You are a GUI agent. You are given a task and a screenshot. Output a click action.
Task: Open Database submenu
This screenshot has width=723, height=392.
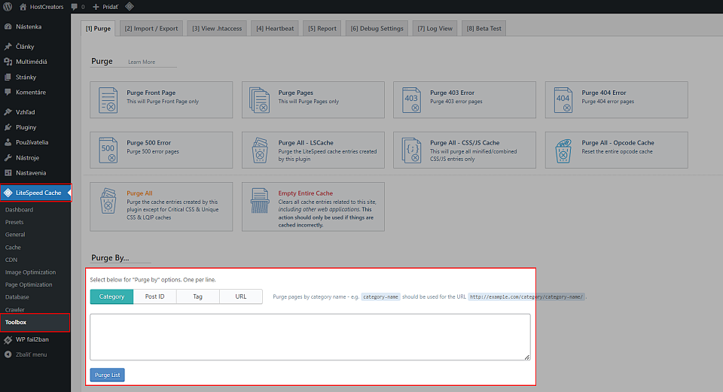[17, 297]
